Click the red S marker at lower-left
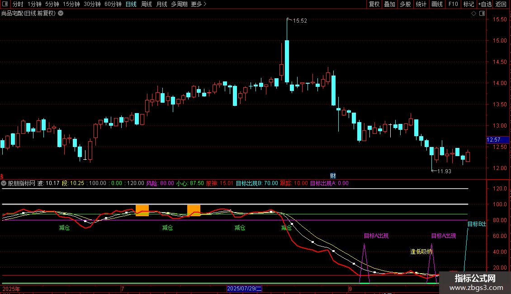Image resolution: width=511 pixels, height=294 pixels. (2, 176)
